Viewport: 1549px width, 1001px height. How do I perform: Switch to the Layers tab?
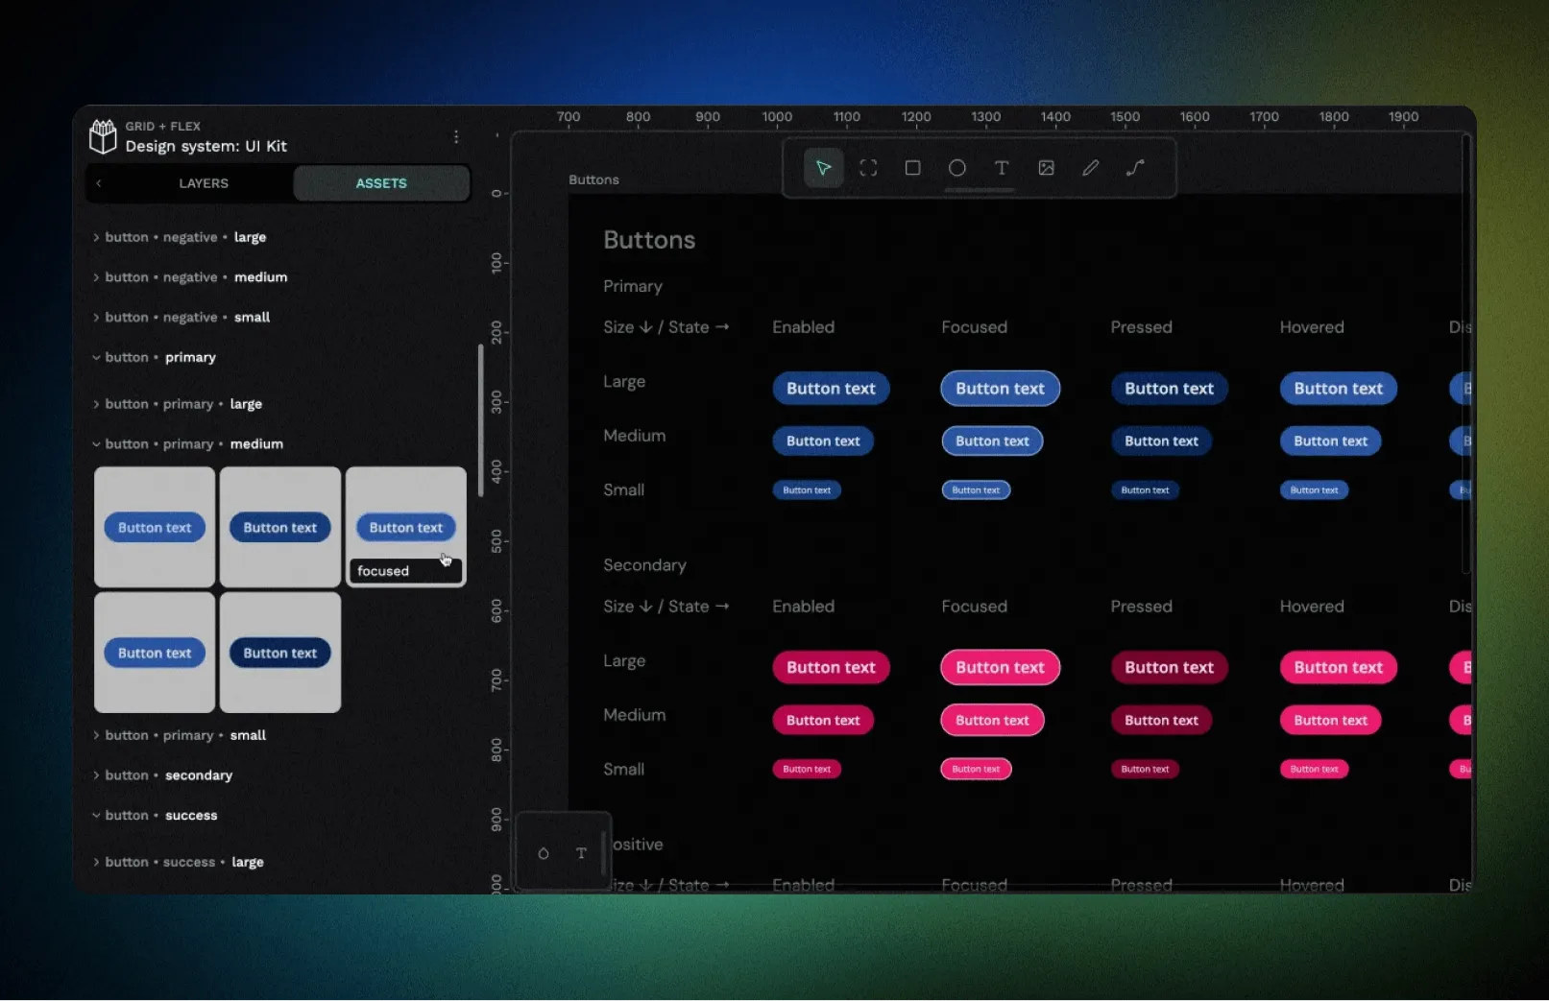point(204,183)
